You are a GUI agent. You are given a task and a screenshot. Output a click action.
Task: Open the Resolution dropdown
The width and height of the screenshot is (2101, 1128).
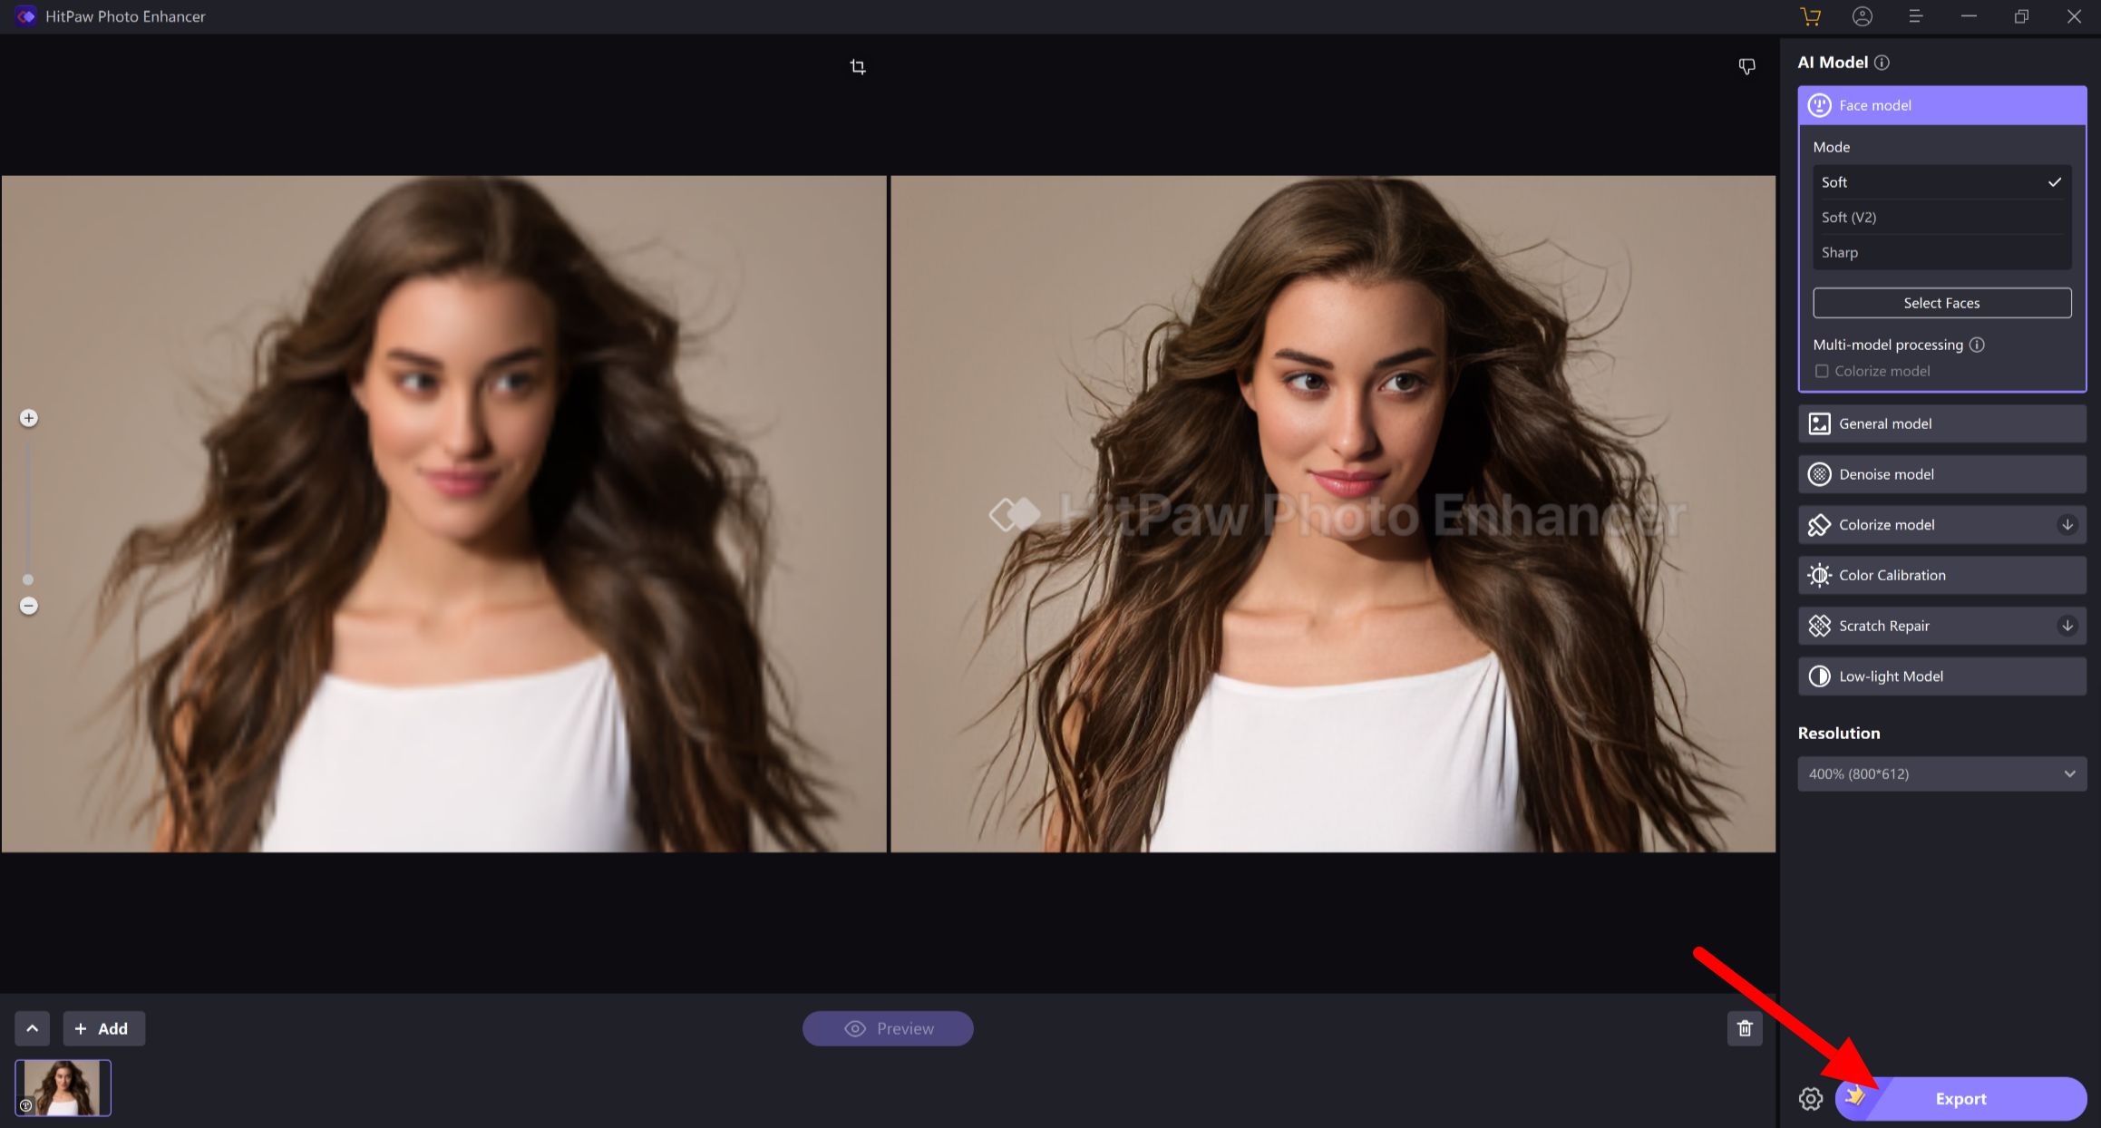click(x=1941, y=773)
